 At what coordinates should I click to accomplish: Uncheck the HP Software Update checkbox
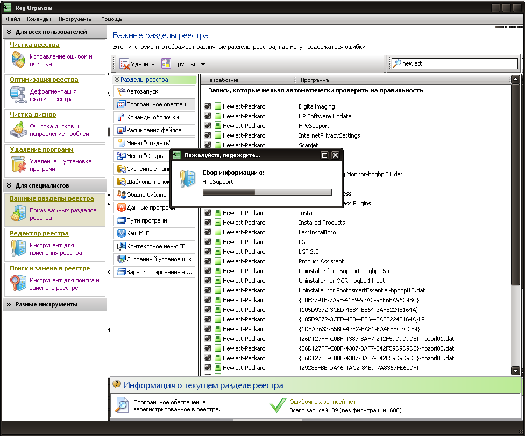[x=208, y=116]
